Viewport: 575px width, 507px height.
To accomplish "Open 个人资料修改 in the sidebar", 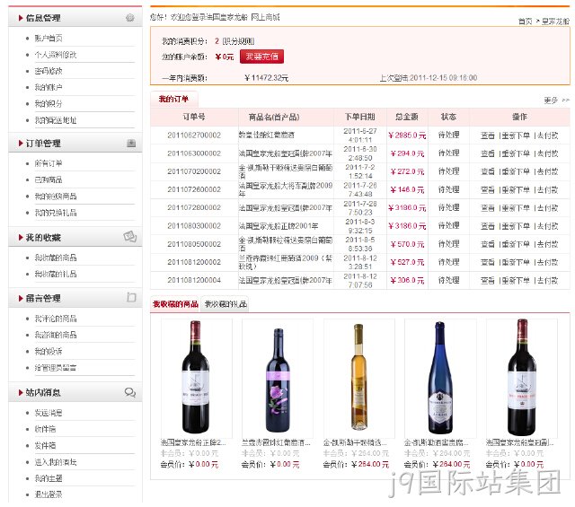I will (x=56, y=55).
